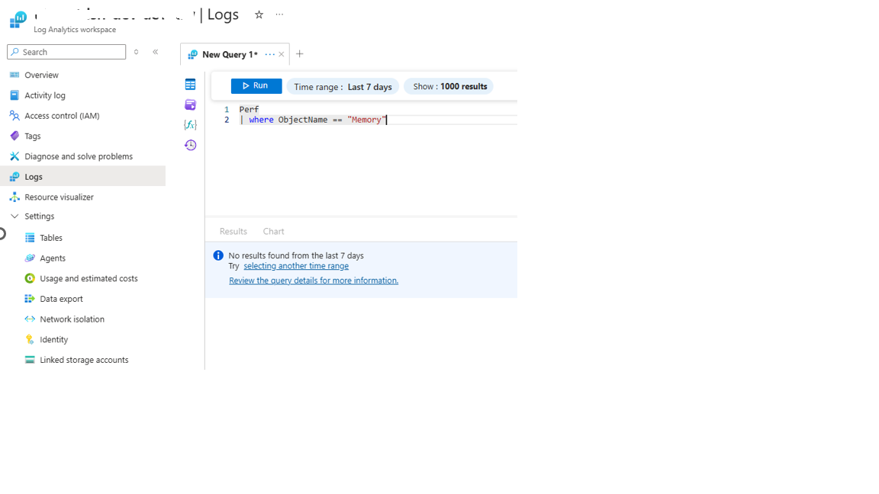Click 'No results found from the last 7 days'
Screen dimensions: 879x494
click(296, 256)
